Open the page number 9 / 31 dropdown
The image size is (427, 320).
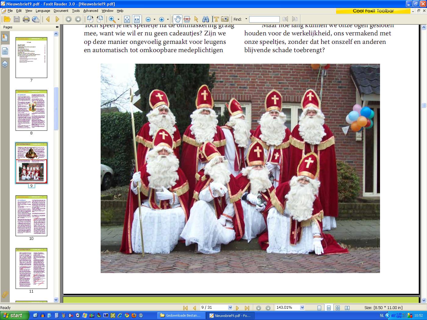(x=230, y=308)
